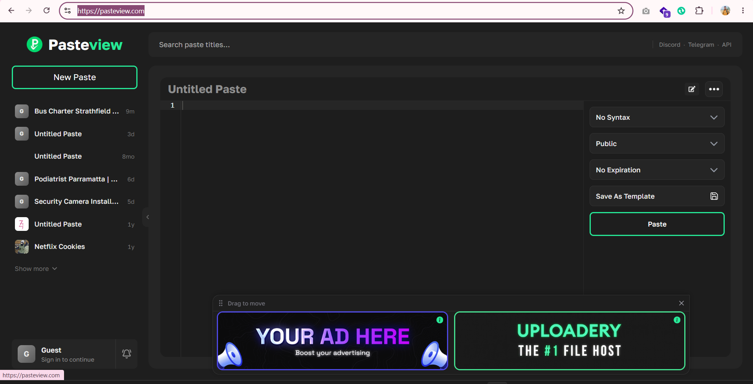Go back in the browser
The width and height of the screenshot is (753, 384).
tap(11, 11)
